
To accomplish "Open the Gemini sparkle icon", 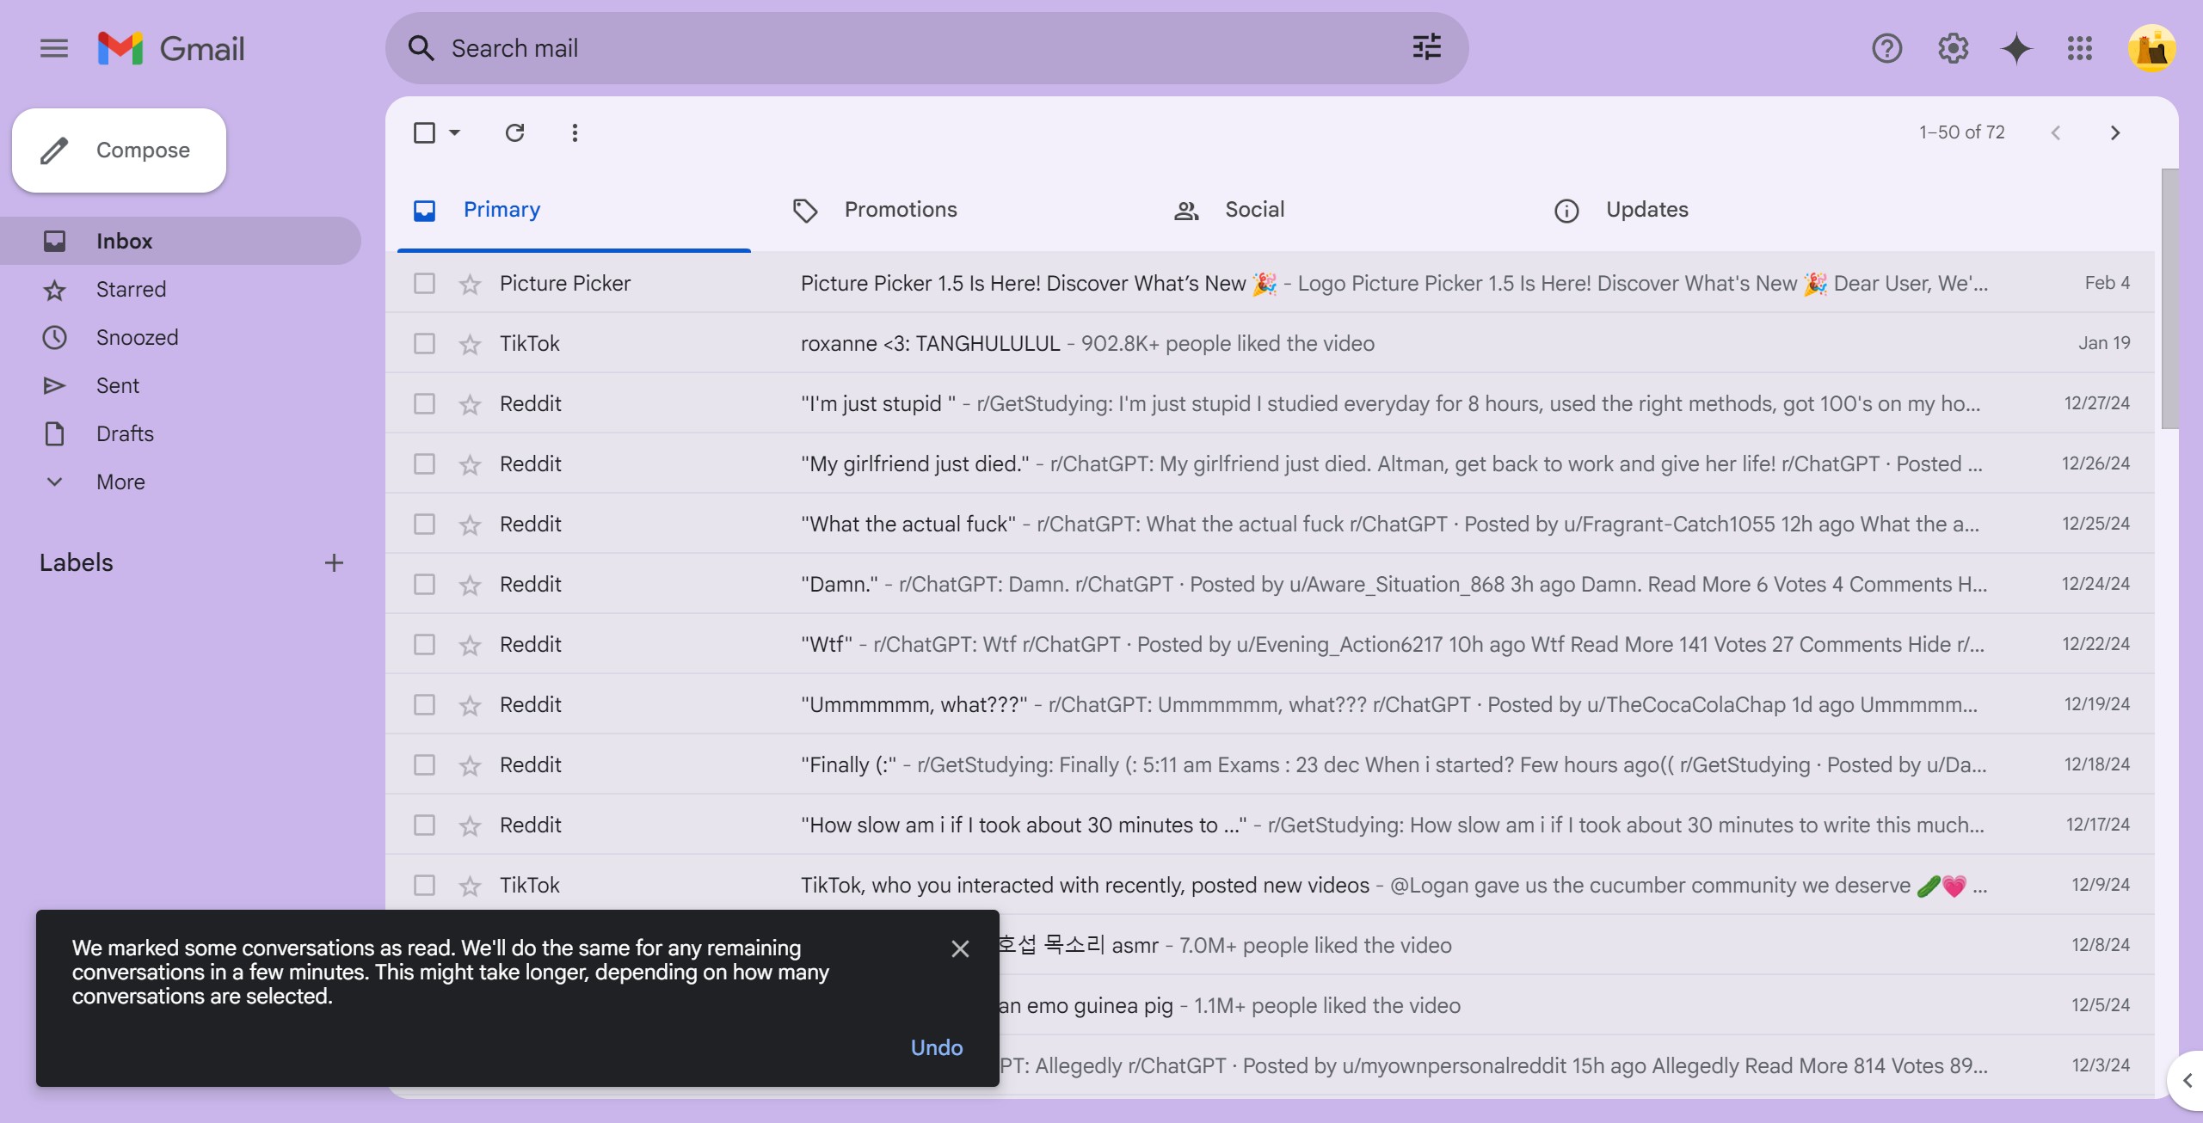I will [2016, 48].
